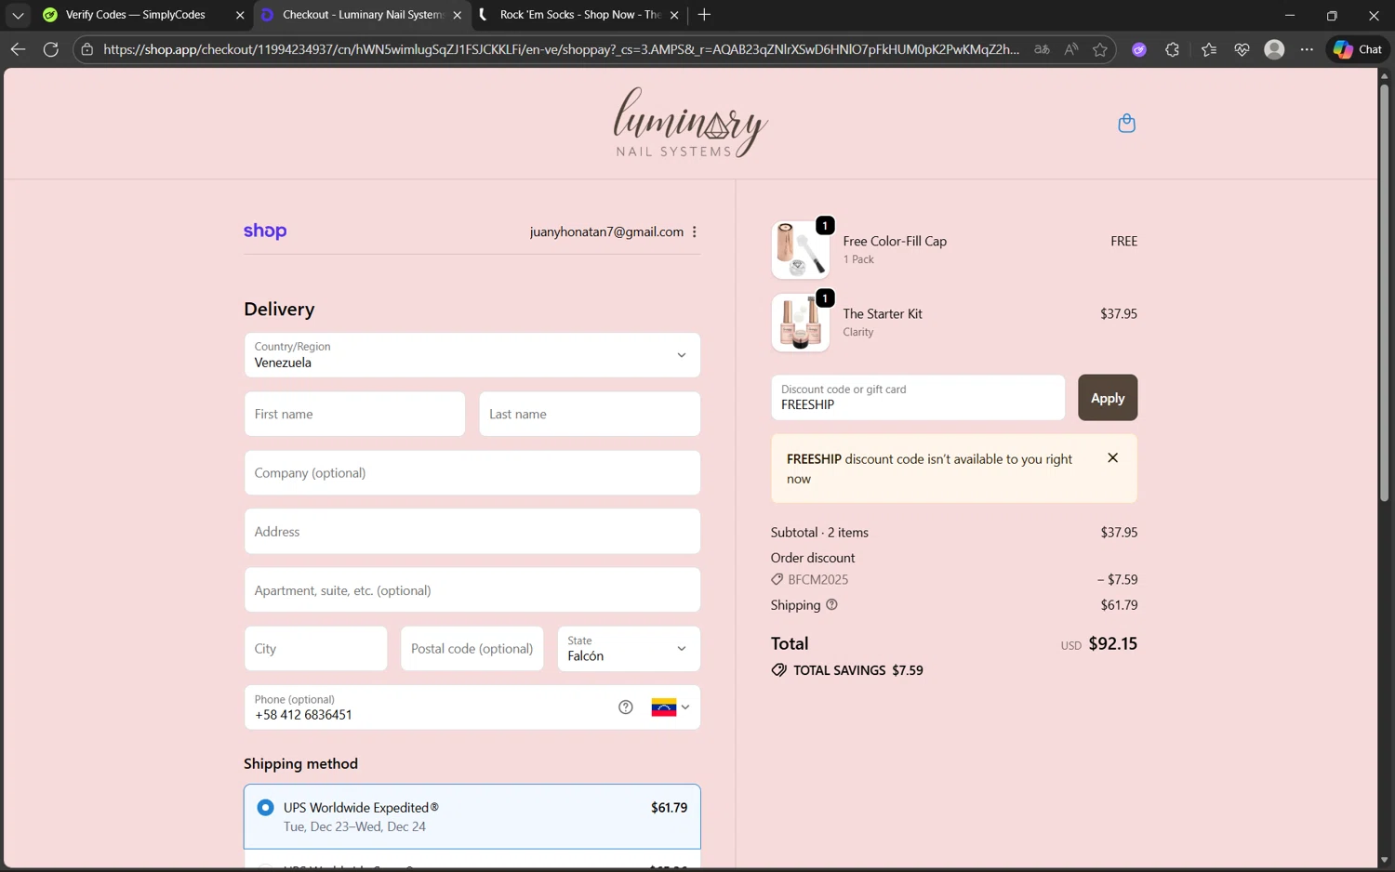Close the Checkout Luminary tab
The width and height of the screenshot is (1395, 872).
click(x=457, y=15)
